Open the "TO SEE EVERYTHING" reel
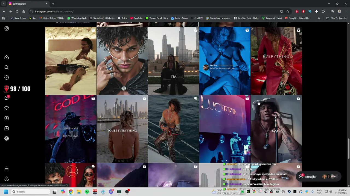Viewport: 350px width, 196px height. click(x=122, y=129)
